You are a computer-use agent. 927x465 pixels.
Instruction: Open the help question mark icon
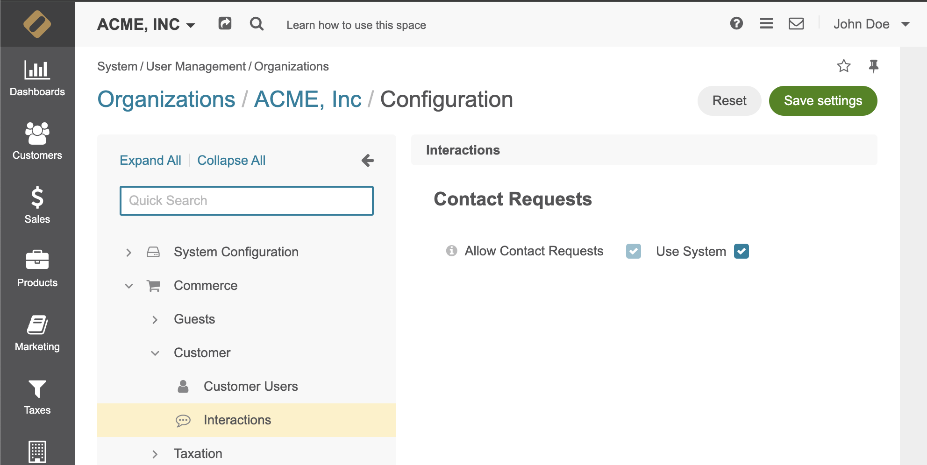coord(736,23)
